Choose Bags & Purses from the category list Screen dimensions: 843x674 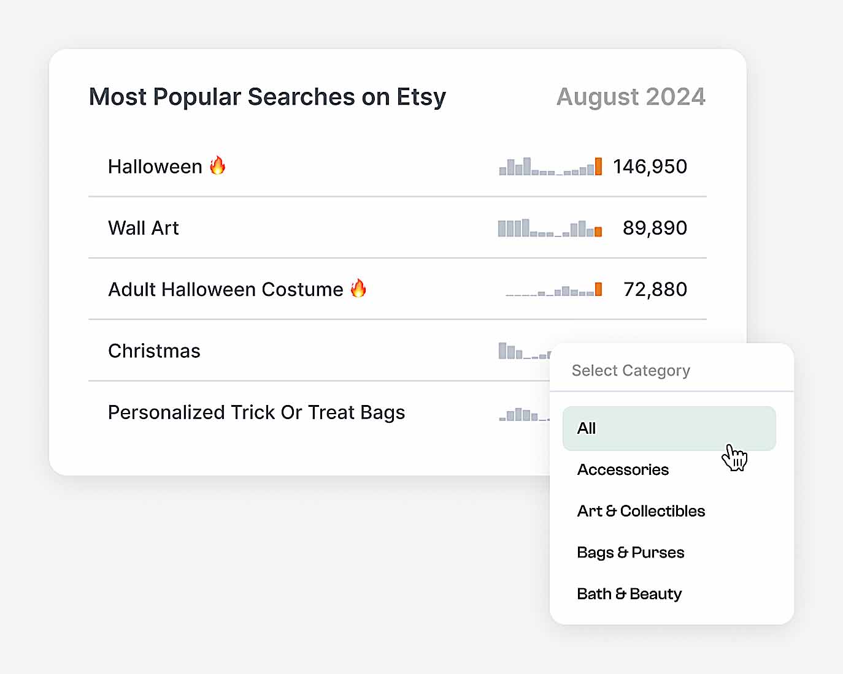[630, 552]
